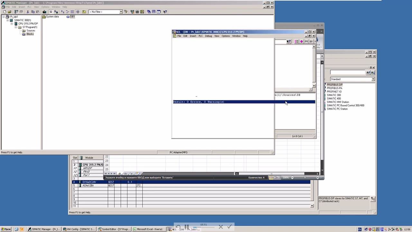Screen dimensions: 412x232
Task: Click New Project icon in SIMATIC Manager toolbar
Action: pyautogui.click(x=5, y=12)
